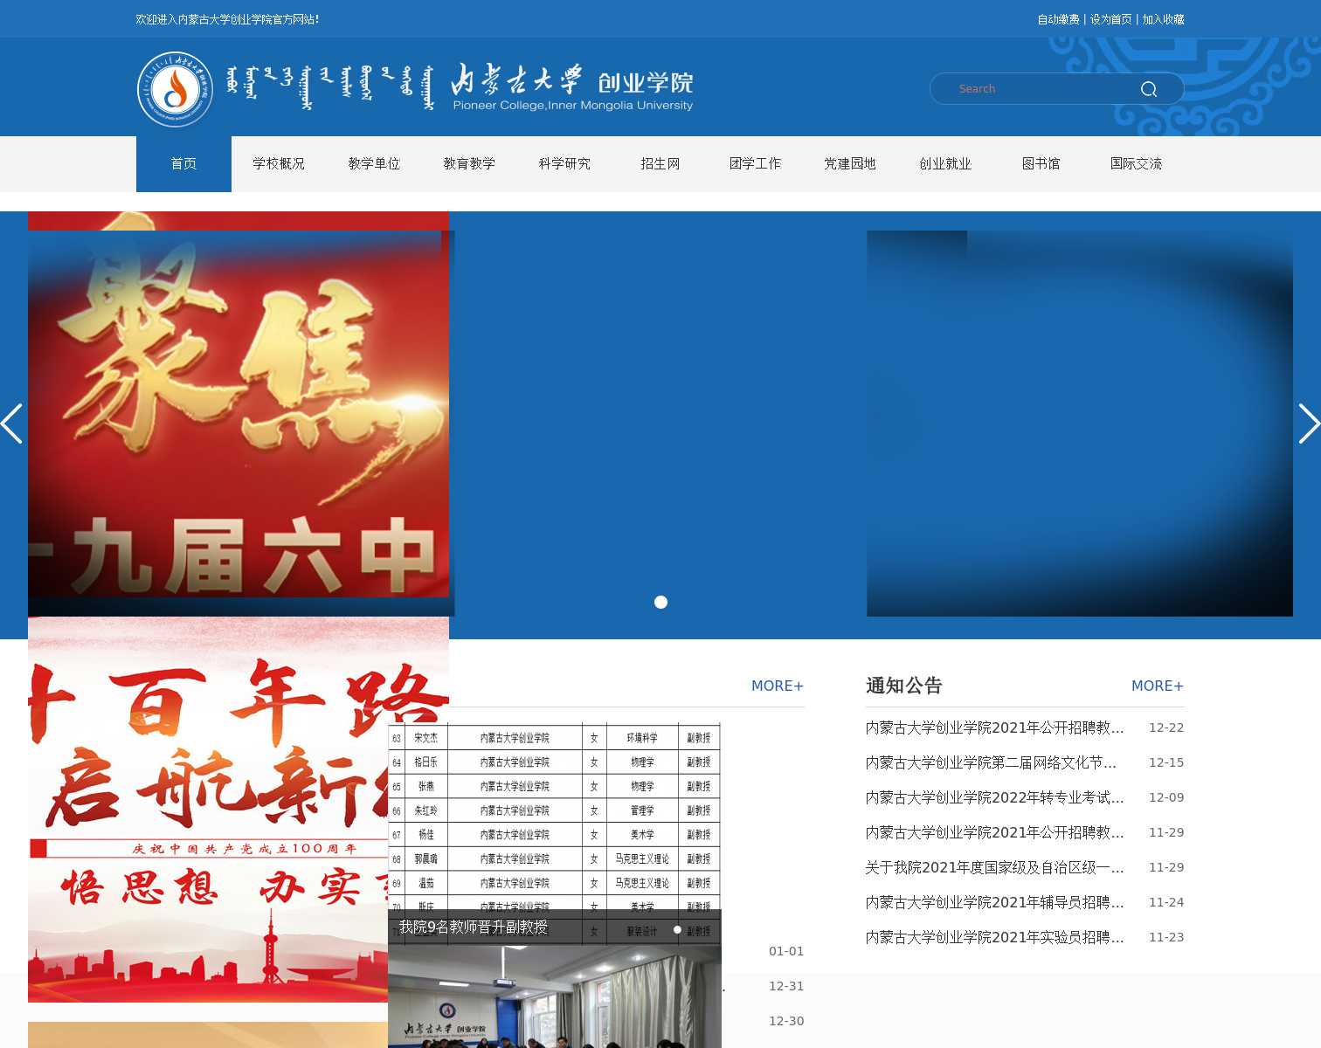Expand the 教学单位 menu
1321x1048 pixels.
[374, 163]
